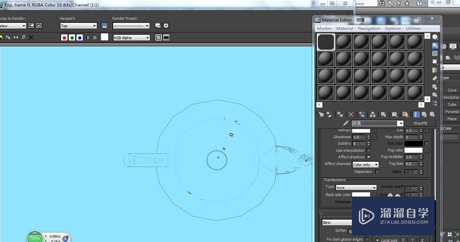Click red X Reset Material icon
The image size is (460, 242).
point(351,114)
